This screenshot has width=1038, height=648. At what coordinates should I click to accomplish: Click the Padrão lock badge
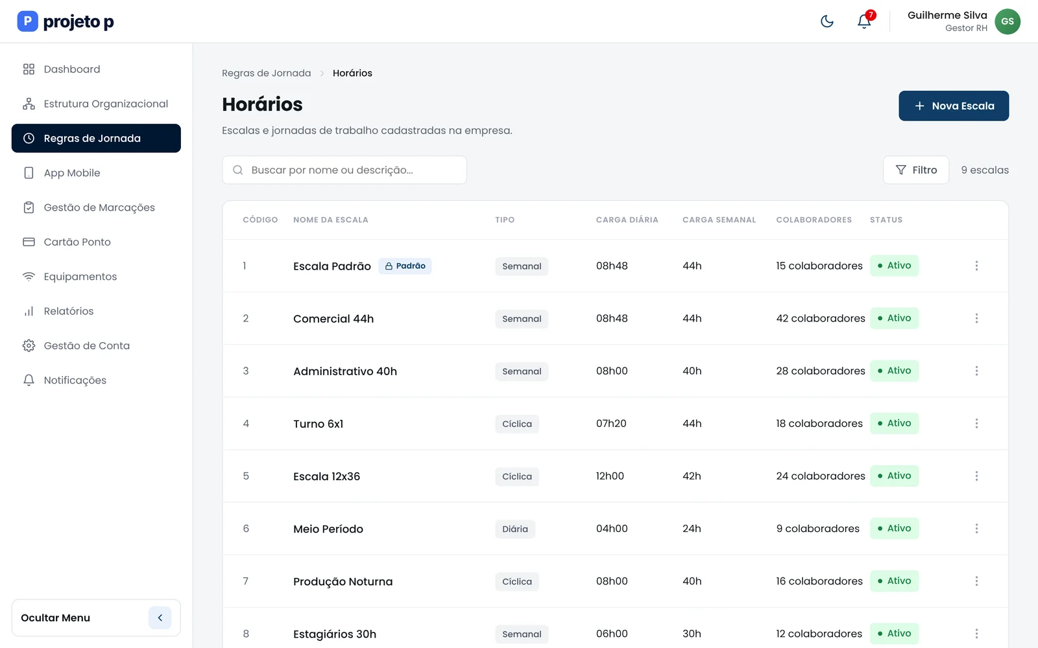pyautogui.click(x=405, y=266)
